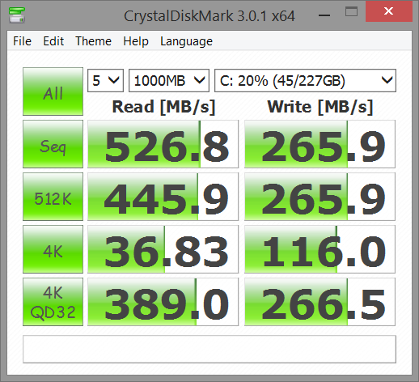Start the 4K random test

point(53,249)
